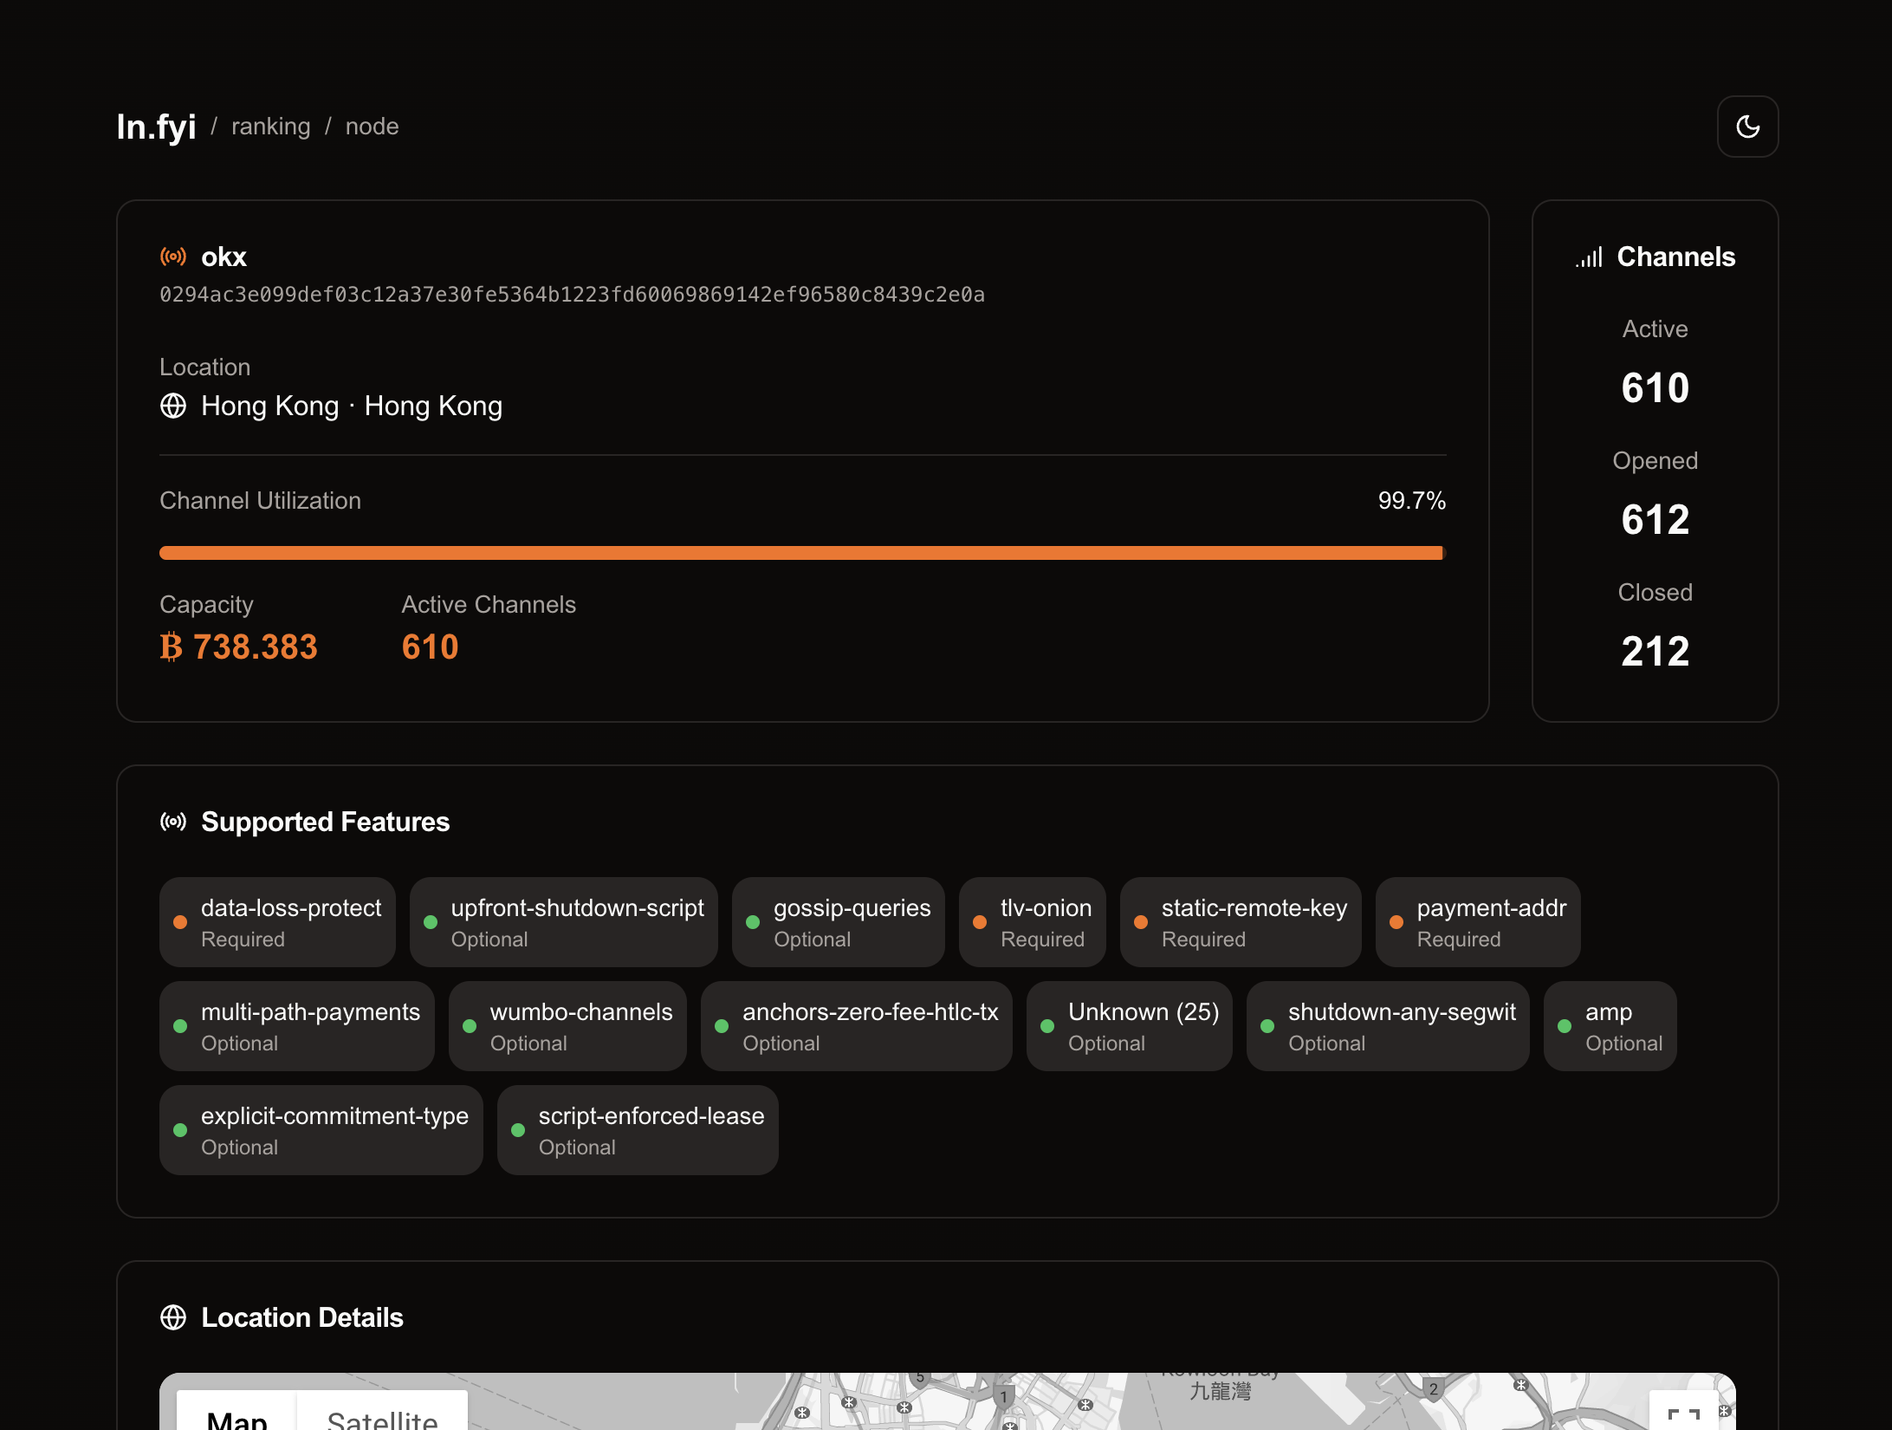1892x1430 pixels.
Task: Click the Location Details heading
Action: click(x=302, y=1317)
